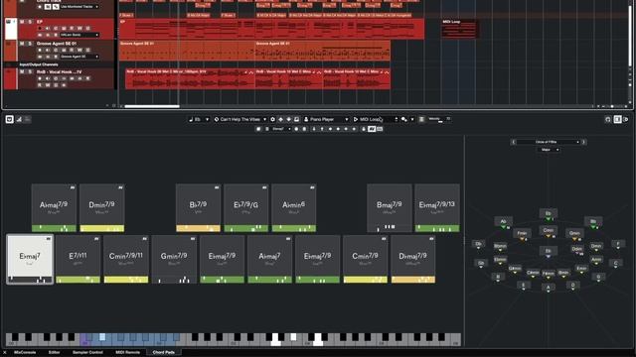Screen dimensions: 636x357
Task: Go to the next chord assistant mode
Action: (583, 142)
